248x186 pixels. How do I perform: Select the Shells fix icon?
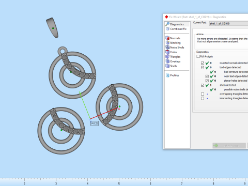coord(167,66)
